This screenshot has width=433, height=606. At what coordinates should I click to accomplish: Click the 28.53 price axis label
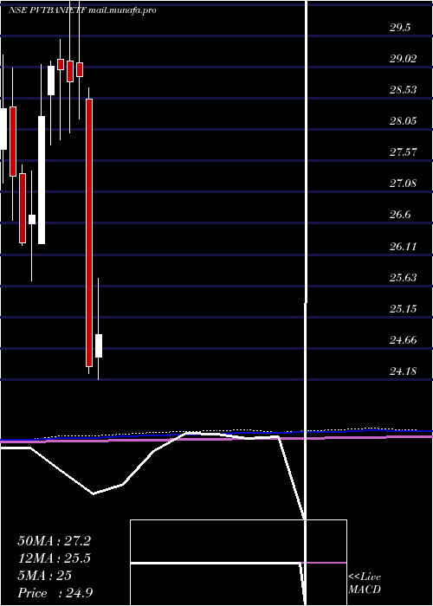pos(404,90)
